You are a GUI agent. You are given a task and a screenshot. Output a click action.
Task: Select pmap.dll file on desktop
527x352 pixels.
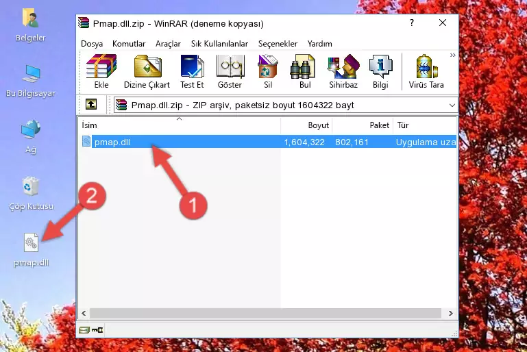click(32, 250)
